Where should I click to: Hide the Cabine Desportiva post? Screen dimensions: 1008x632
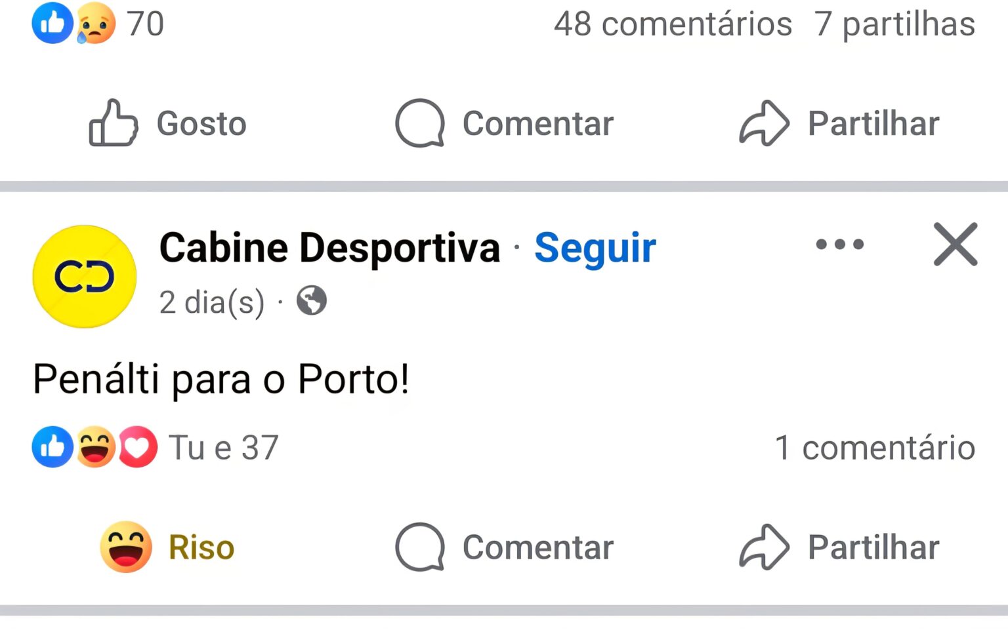point(955,245)
